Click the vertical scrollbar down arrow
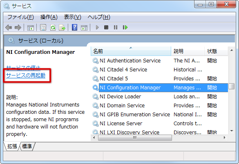This screenshot has height=164, width=239. [232, 131]
